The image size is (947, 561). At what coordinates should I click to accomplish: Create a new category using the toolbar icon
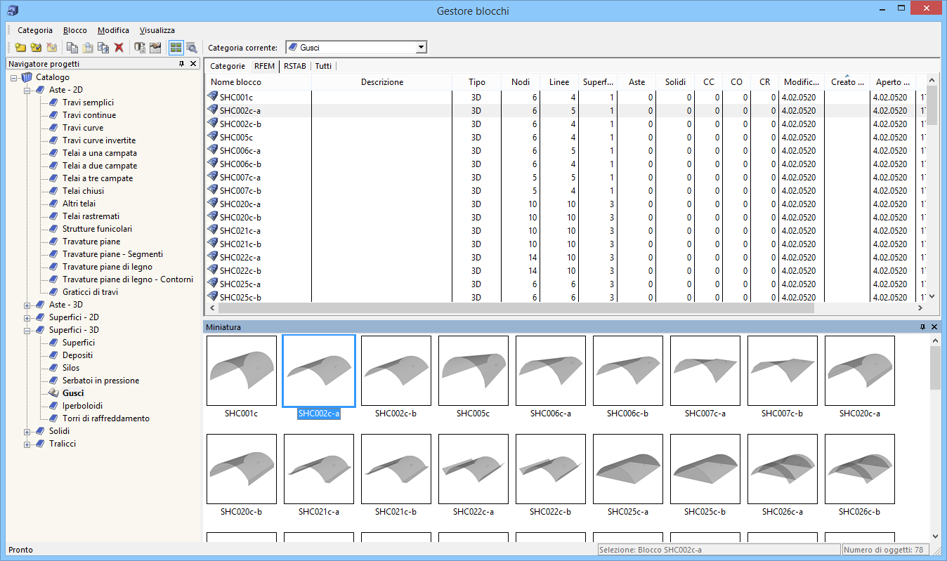(20, 47)
